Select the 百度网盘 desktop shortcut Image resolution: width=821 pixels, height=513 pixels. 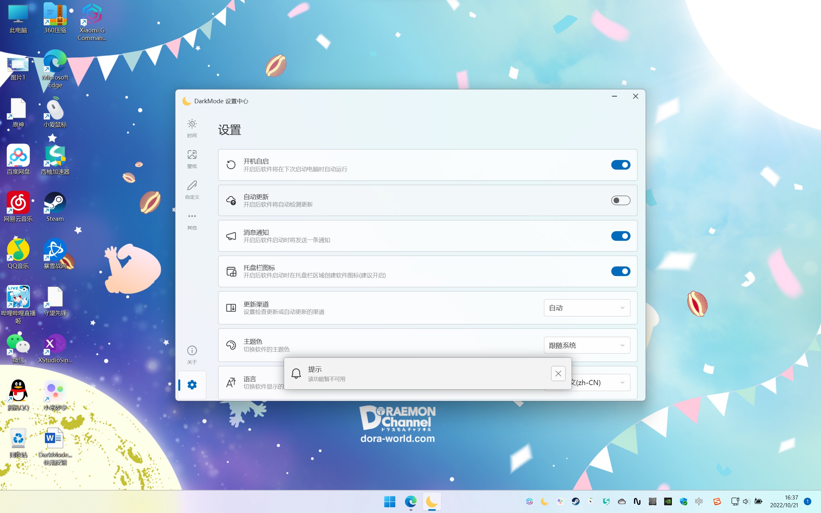click(18, 159)
